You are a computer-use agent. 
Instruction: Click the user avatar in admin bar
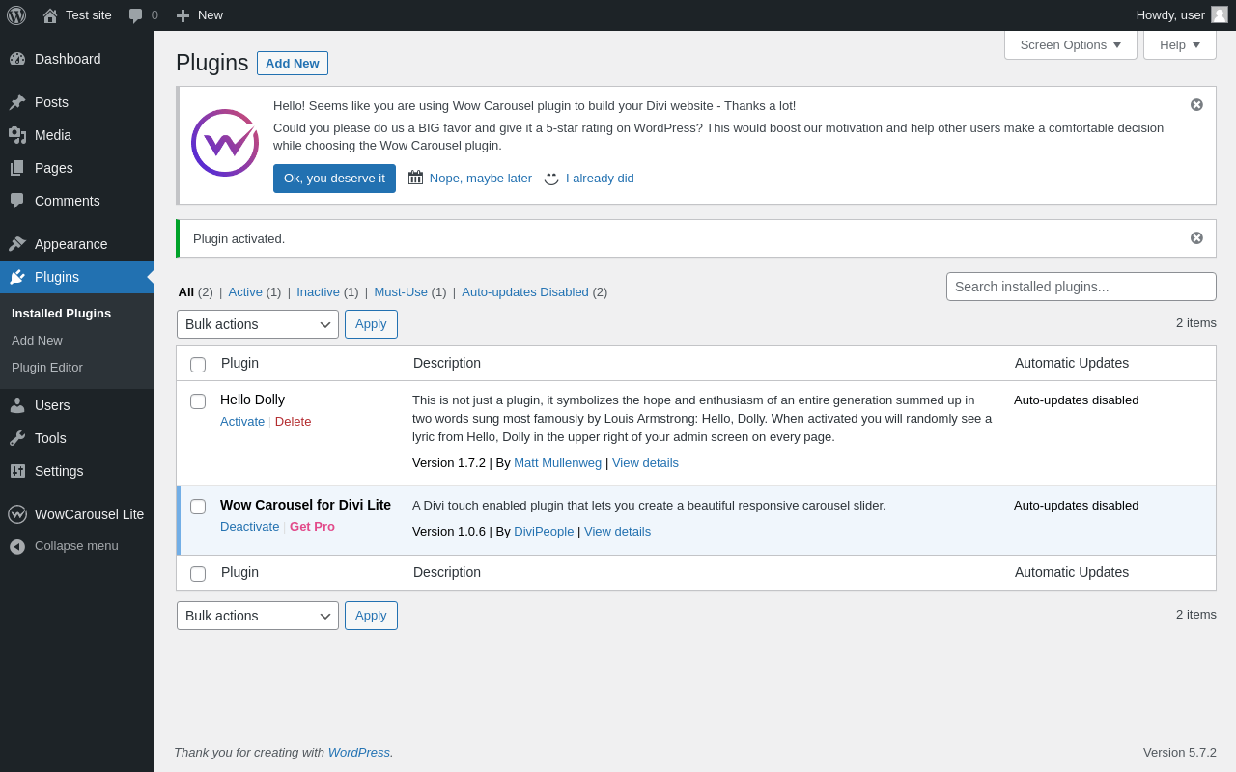coord(1220,14)
